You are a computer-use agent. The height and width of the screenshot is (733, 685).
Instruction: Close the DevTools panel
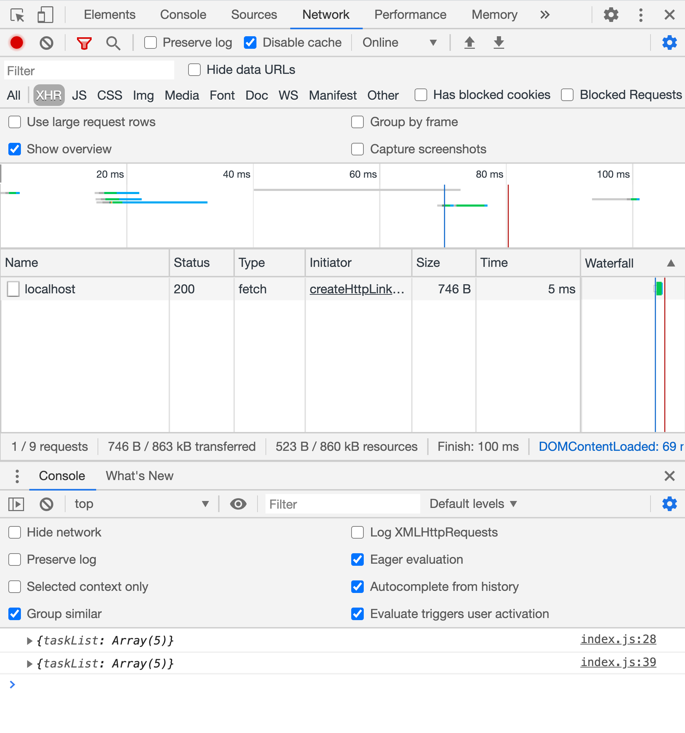tap(670, 15)
